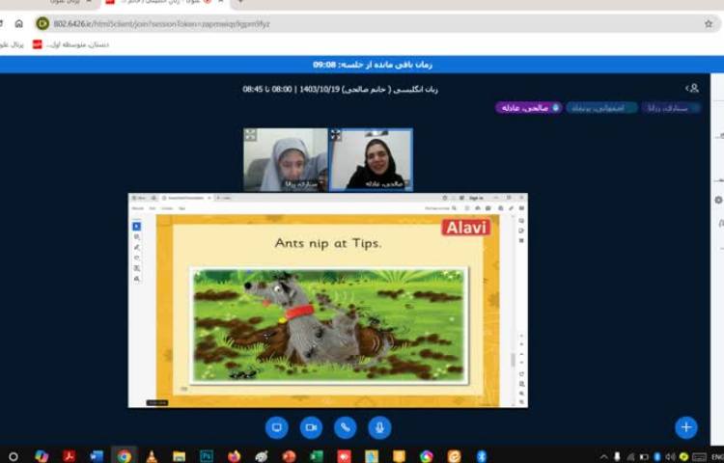724x463 pixels.
Task: Select the middle blue participant name chip
Action: (x=601, y=108)
